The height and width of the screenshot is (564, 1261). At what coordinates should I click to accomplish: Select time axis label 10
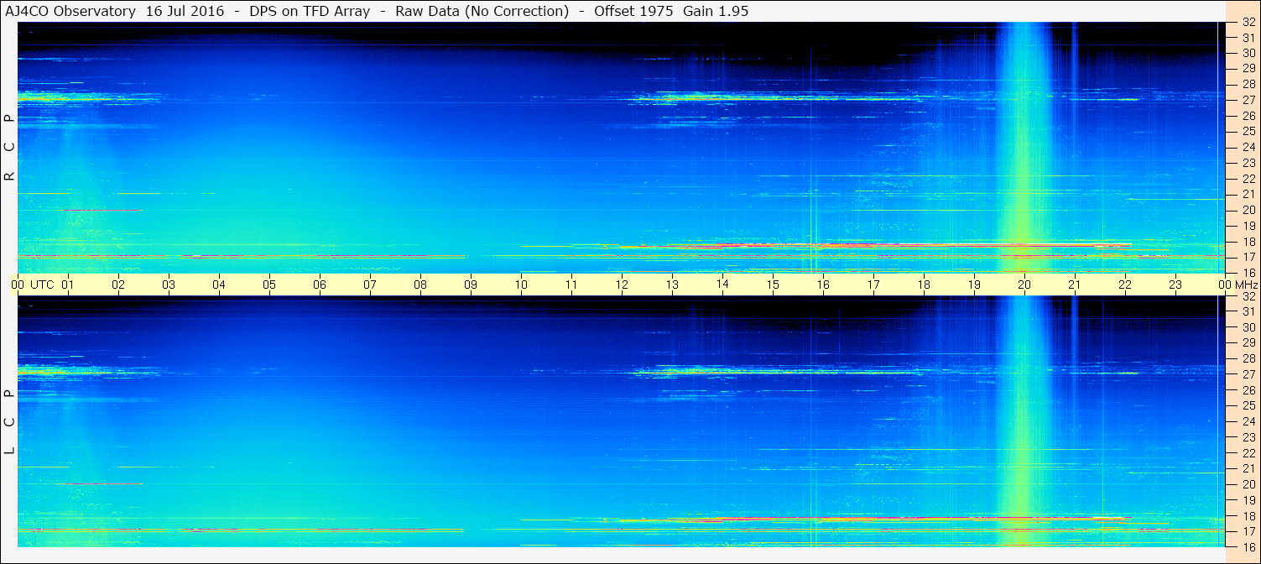click(521, 285)
